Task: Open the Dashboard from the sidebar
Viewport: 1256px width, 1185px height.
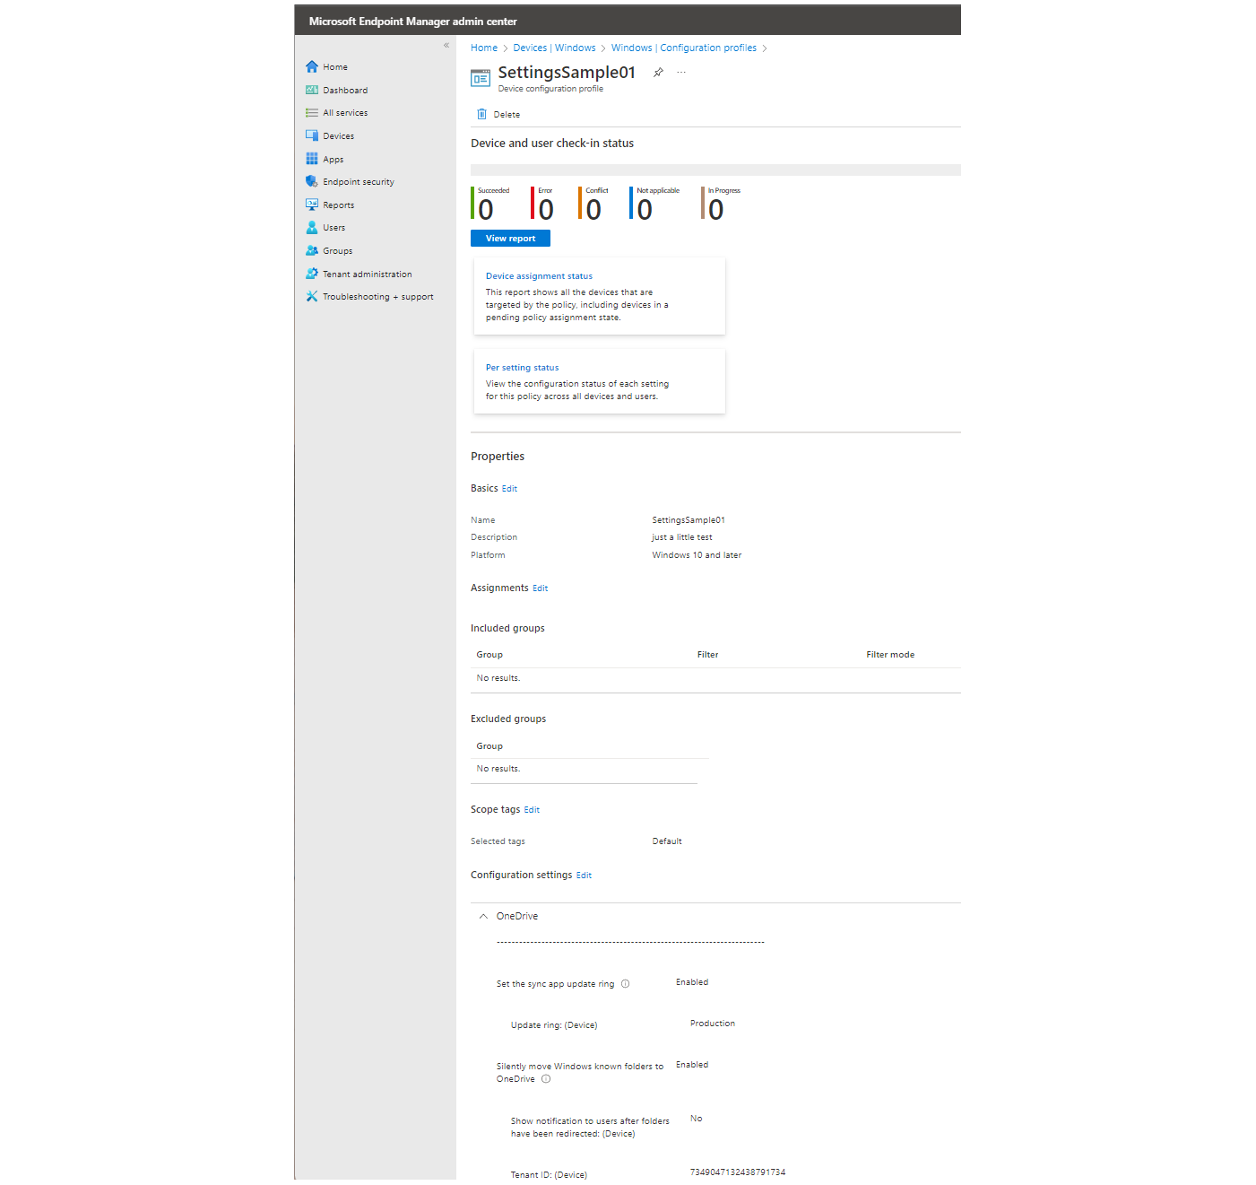Action: tap(344, 90)
